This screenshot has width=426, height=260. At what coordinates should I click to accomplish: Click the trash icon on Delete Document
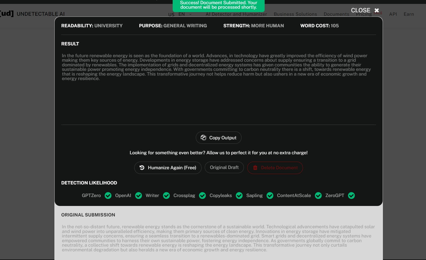[x=255, y=168]
